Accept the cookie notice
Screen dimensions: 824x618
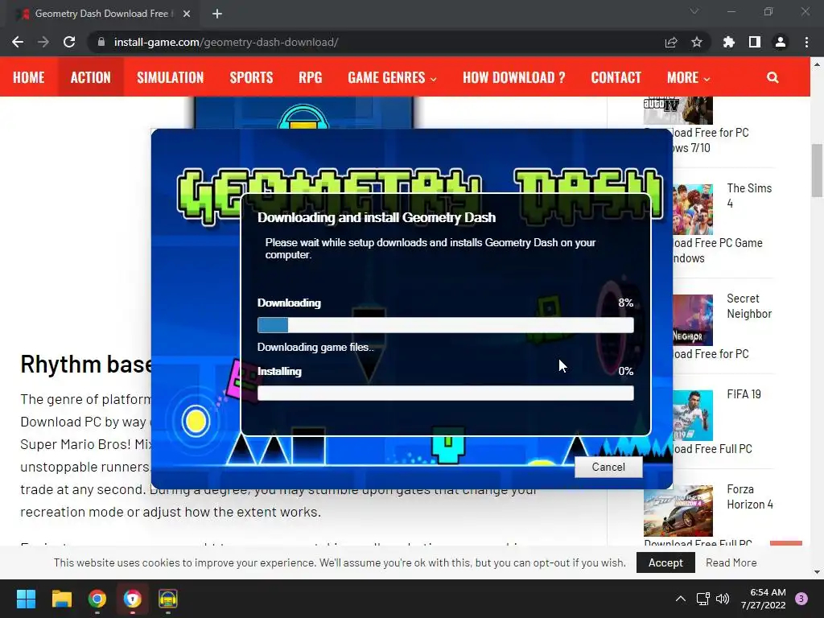click(665, 562)
